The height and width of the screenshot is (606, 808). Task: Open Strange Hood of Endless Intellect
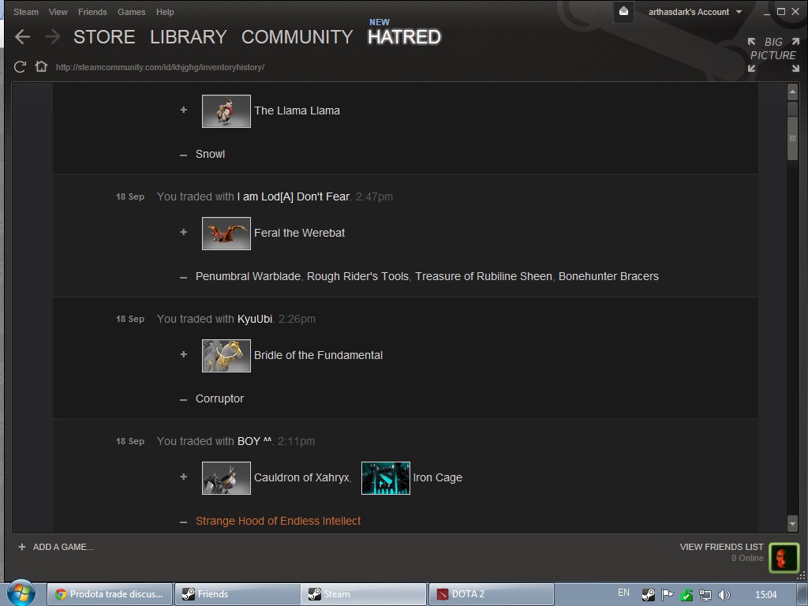tap(279, 521)
